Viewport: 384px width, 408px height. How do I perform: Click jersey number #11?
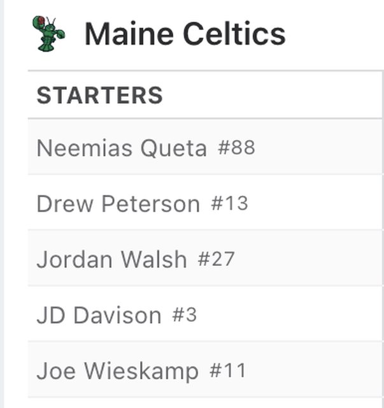pos(227,371)
